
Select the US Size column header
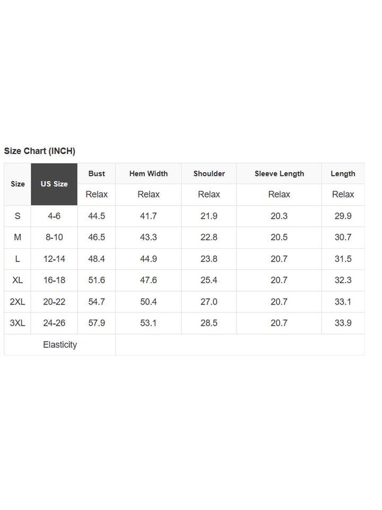[x=54, y=184]
